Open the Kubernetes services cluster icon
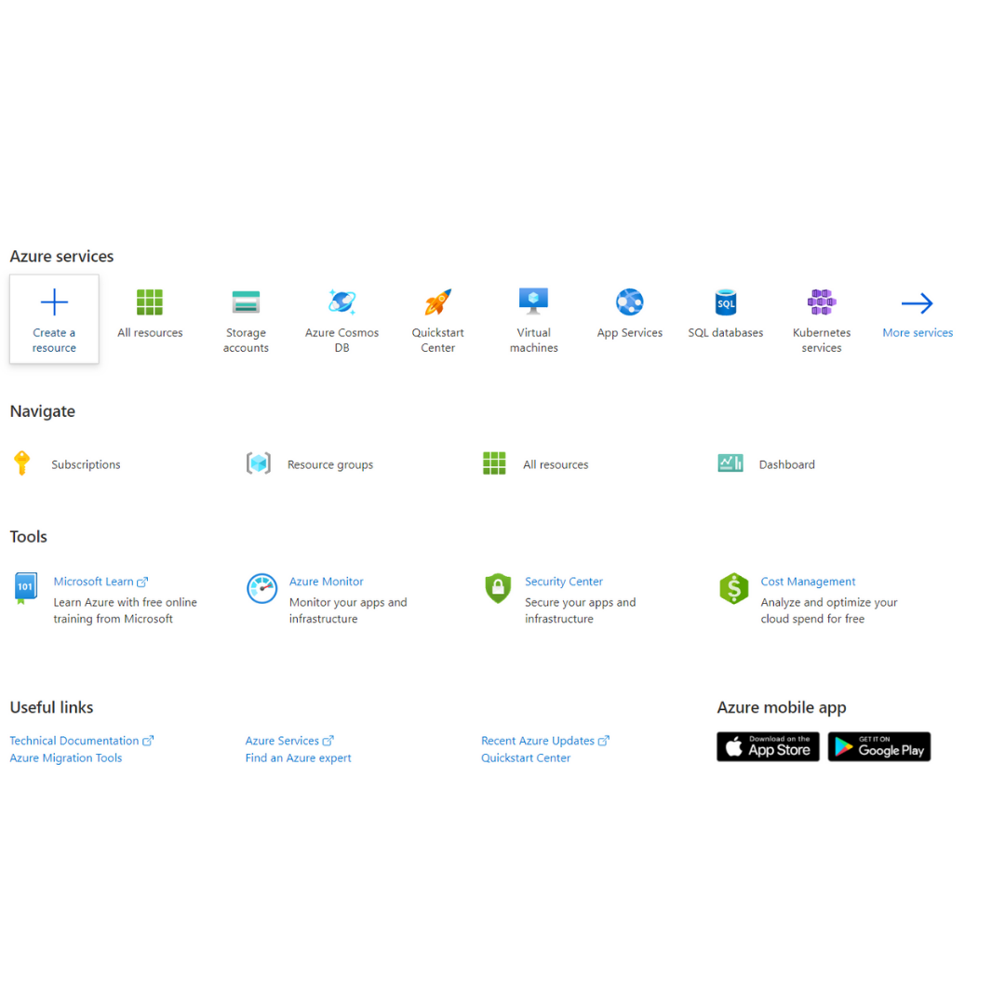1005x1005 pixels. 821,301
